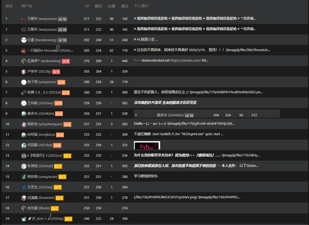Viewport: 309px width, 225px height.
Task: Select 杨胜尧 anime avatar icon
Action: tap(24, 124)
